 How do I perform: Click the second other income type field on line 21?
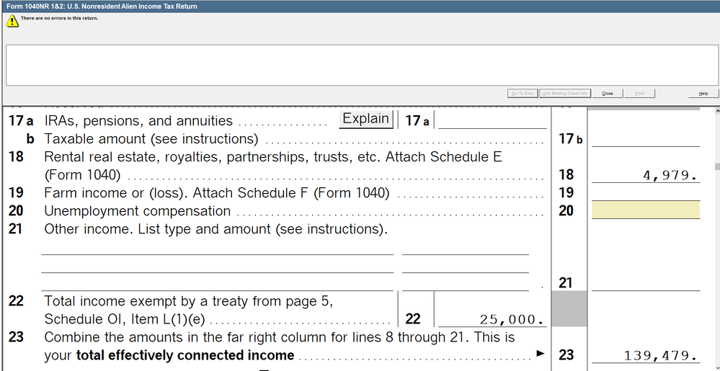(x=217, y=265)
